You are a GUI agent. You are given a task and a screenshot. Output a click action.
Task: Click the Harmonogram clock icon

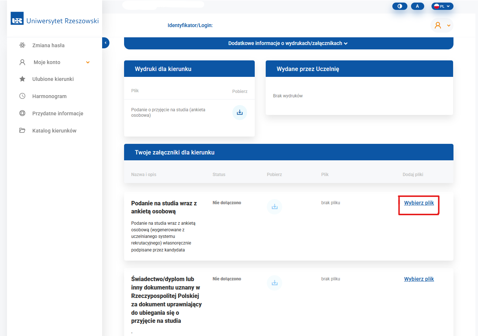point(22,96)
